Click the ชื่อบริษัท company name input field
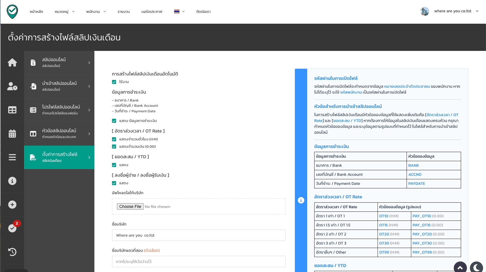 click(x=199, y=235)
